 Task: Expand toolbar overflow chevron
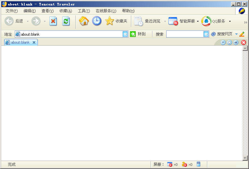pyautogui.click(x=245, y=22)
